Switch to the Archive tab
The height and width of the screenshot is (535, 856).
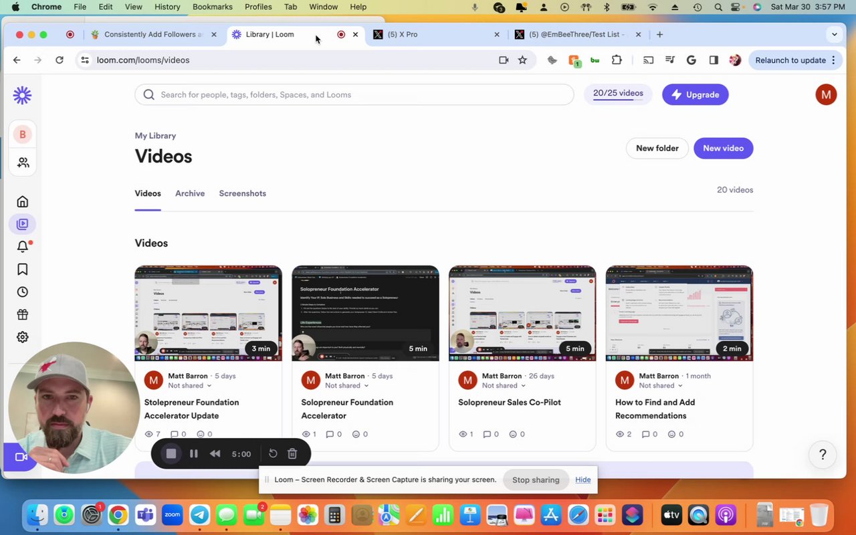(x=190, y=193)
